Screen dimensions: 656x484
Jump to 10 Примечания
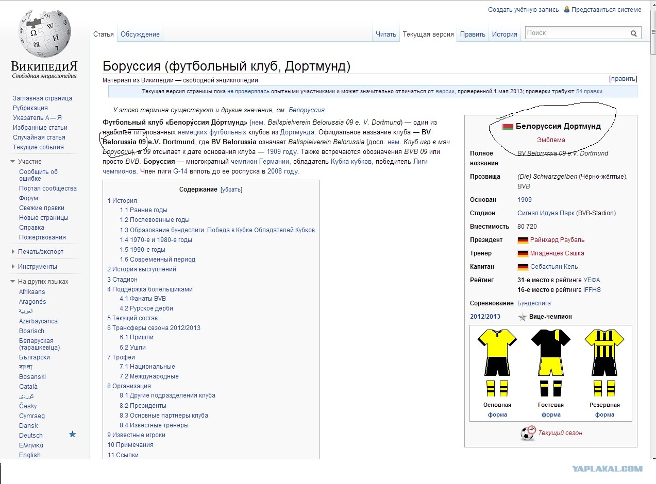130,445
